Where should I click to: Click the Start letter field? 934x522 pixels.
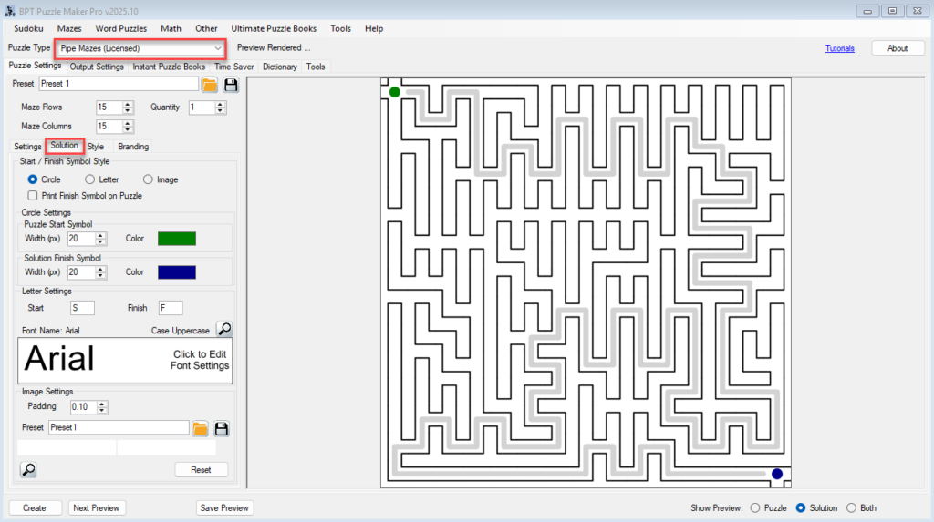click(x=82, y=308)
